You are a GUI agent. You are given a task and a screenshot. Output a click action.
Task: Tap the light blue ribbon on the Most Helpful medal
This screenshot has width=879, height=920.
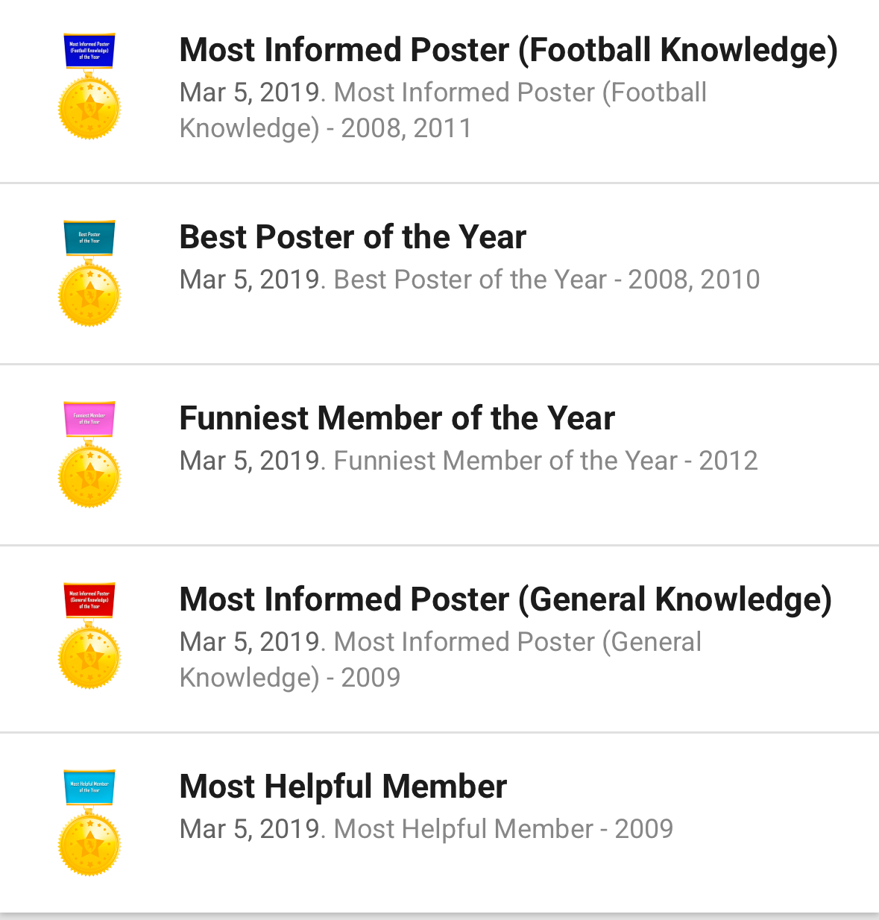pos(89,787)
